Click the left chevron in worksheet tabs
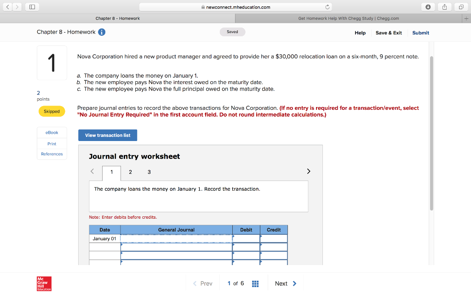The width and height of the screenshot is (471, 294). [92, 171]
